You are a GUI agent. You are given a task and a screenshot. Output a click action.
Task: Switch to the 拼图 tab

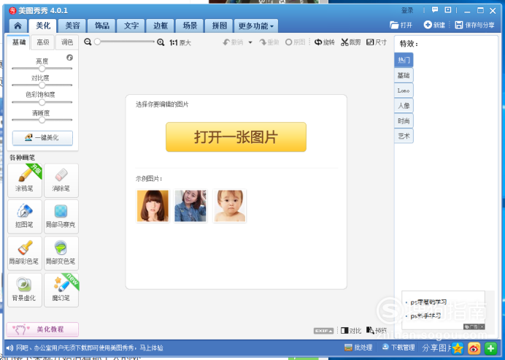[220, 26]
